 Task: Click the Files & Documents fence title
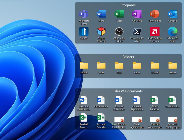point(128,91)
